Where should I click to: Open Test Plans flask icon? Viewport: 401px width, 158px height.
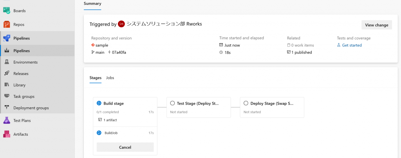[x=7, y=121]
